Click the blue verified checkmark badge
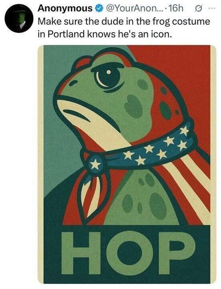Image resolution: width=221 pixels, height=289 pixels. 99,8
